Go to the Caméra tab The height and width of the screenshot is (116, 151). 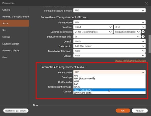(x=14, y=37)
